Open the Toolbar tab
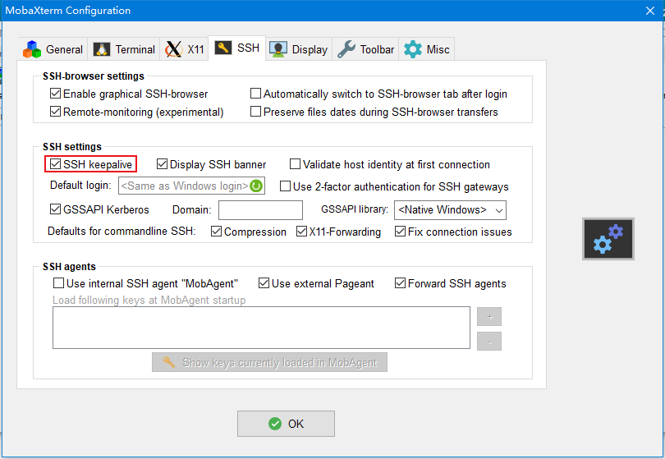 365,49
